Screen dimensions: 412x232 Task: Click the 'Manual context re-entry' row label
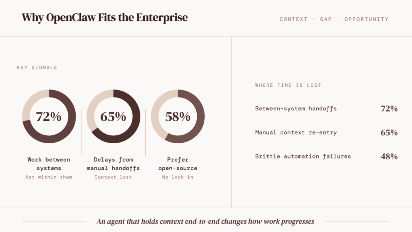pyautogui.click(x=296, y=132)
